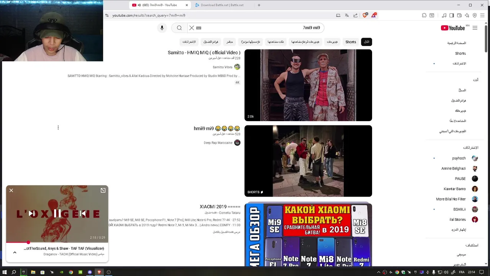Open the Windows Start menu
Image resolution: width=490 pixels, height=276 pixels.
(5, 272)
